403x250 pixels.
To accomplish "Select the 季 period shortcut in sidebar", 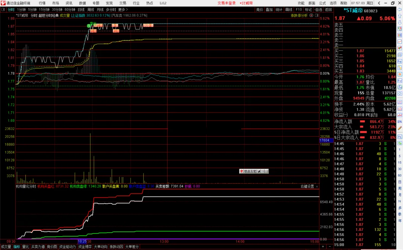I will (x=400, y=214).
